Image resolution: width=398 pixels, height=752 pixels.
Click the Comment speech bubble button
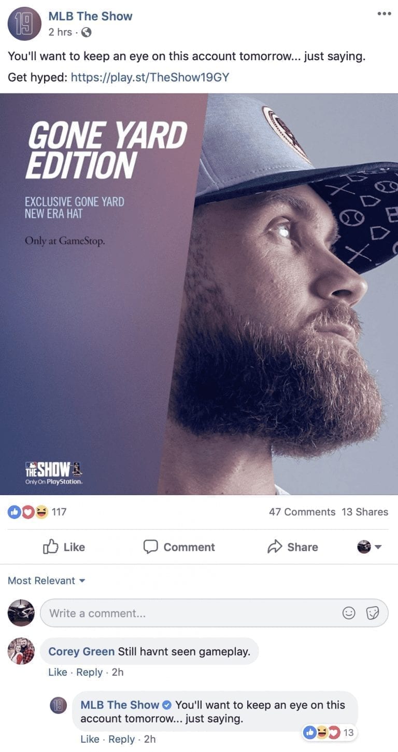coord(179,547)
